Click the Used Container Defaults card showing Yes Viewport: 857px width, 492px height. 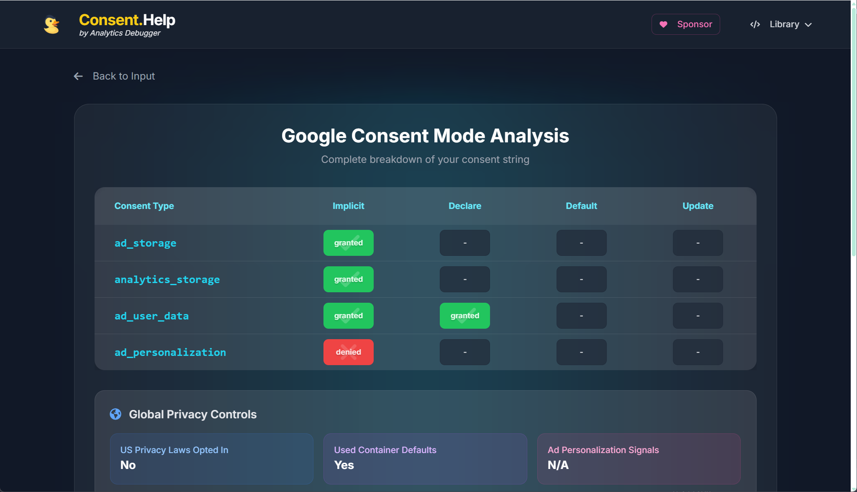click(x=425, y=459)
